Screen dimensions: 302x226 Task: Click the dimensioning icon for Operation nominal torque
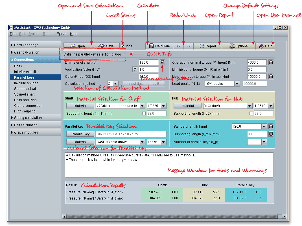click(271, 62)
